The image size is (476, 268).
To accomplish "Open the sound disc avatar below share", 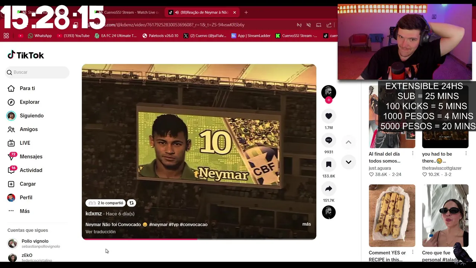I will (328, 212).
